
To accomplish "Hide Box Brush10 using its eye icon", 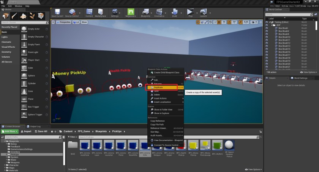I will [x=267, y=37].
